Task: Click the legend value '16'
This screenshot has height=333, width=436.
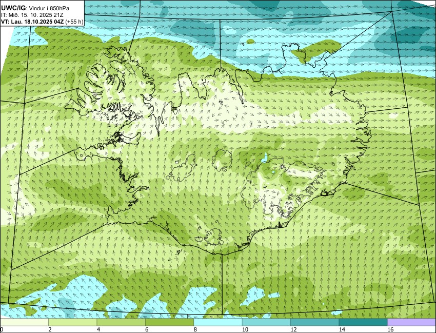Action: (x=390, y=329)
